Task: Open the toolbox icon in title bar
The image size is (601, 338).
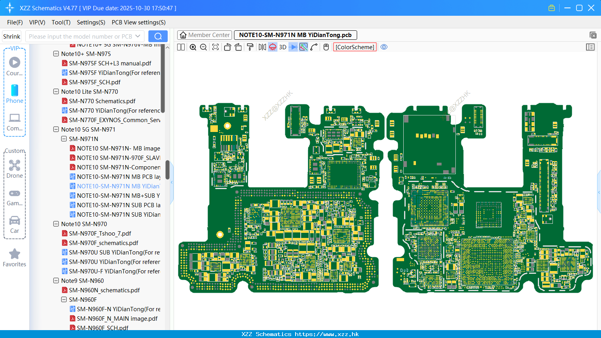Action: click(x=552, y=8)
